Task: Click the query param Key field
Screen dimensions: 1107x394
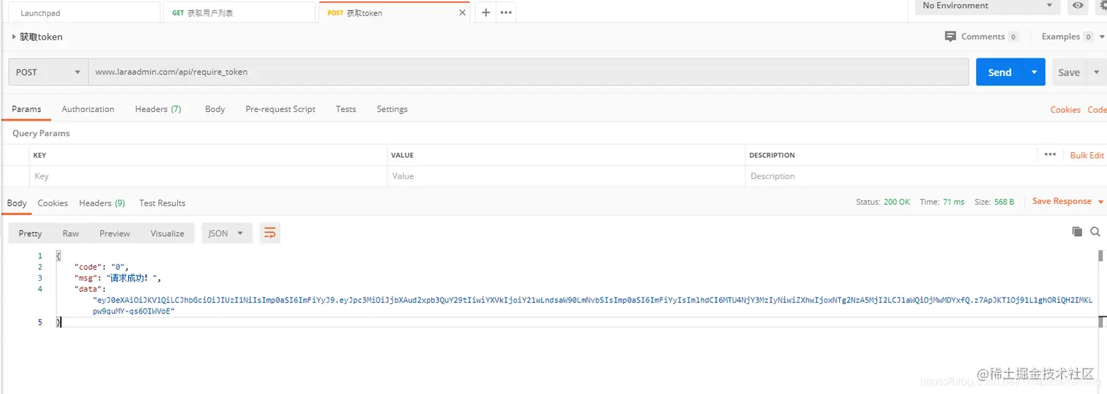Action: coord(209,176)
